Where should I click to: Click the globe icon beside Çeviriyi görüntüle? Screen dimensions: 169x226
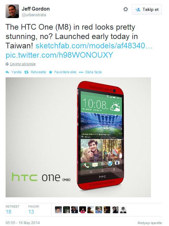(x=7, y=64)
